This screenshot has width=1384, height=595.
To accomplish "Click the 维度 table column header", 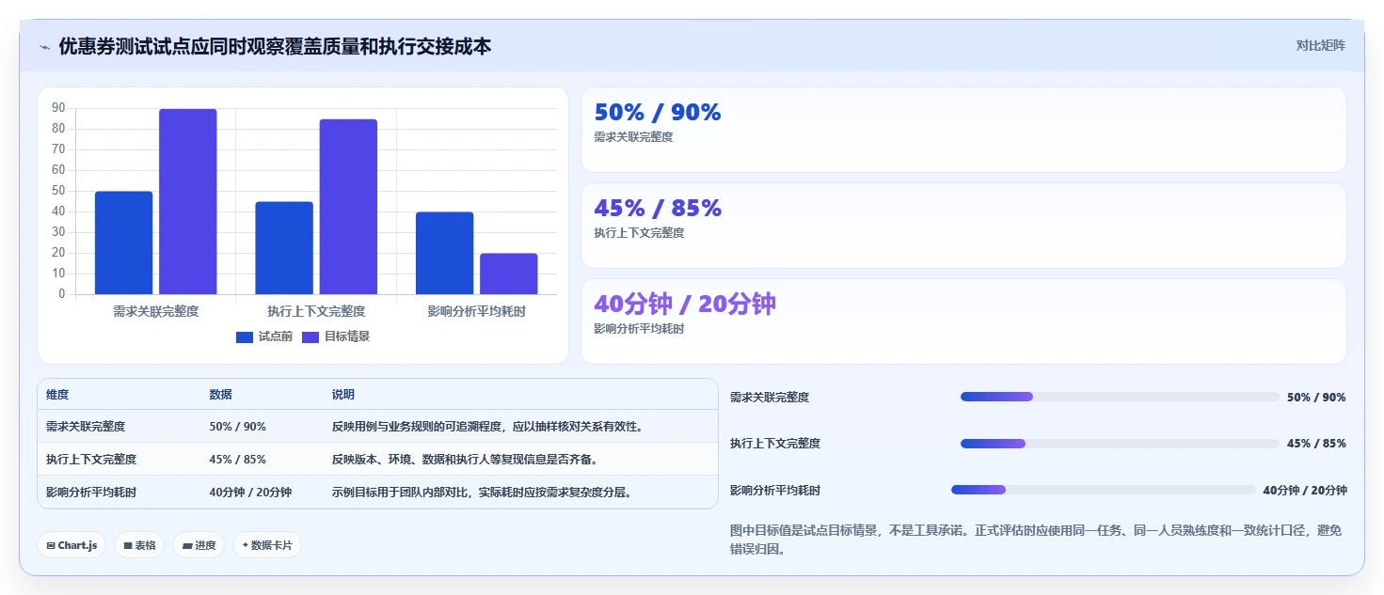I will click(57, 395).
